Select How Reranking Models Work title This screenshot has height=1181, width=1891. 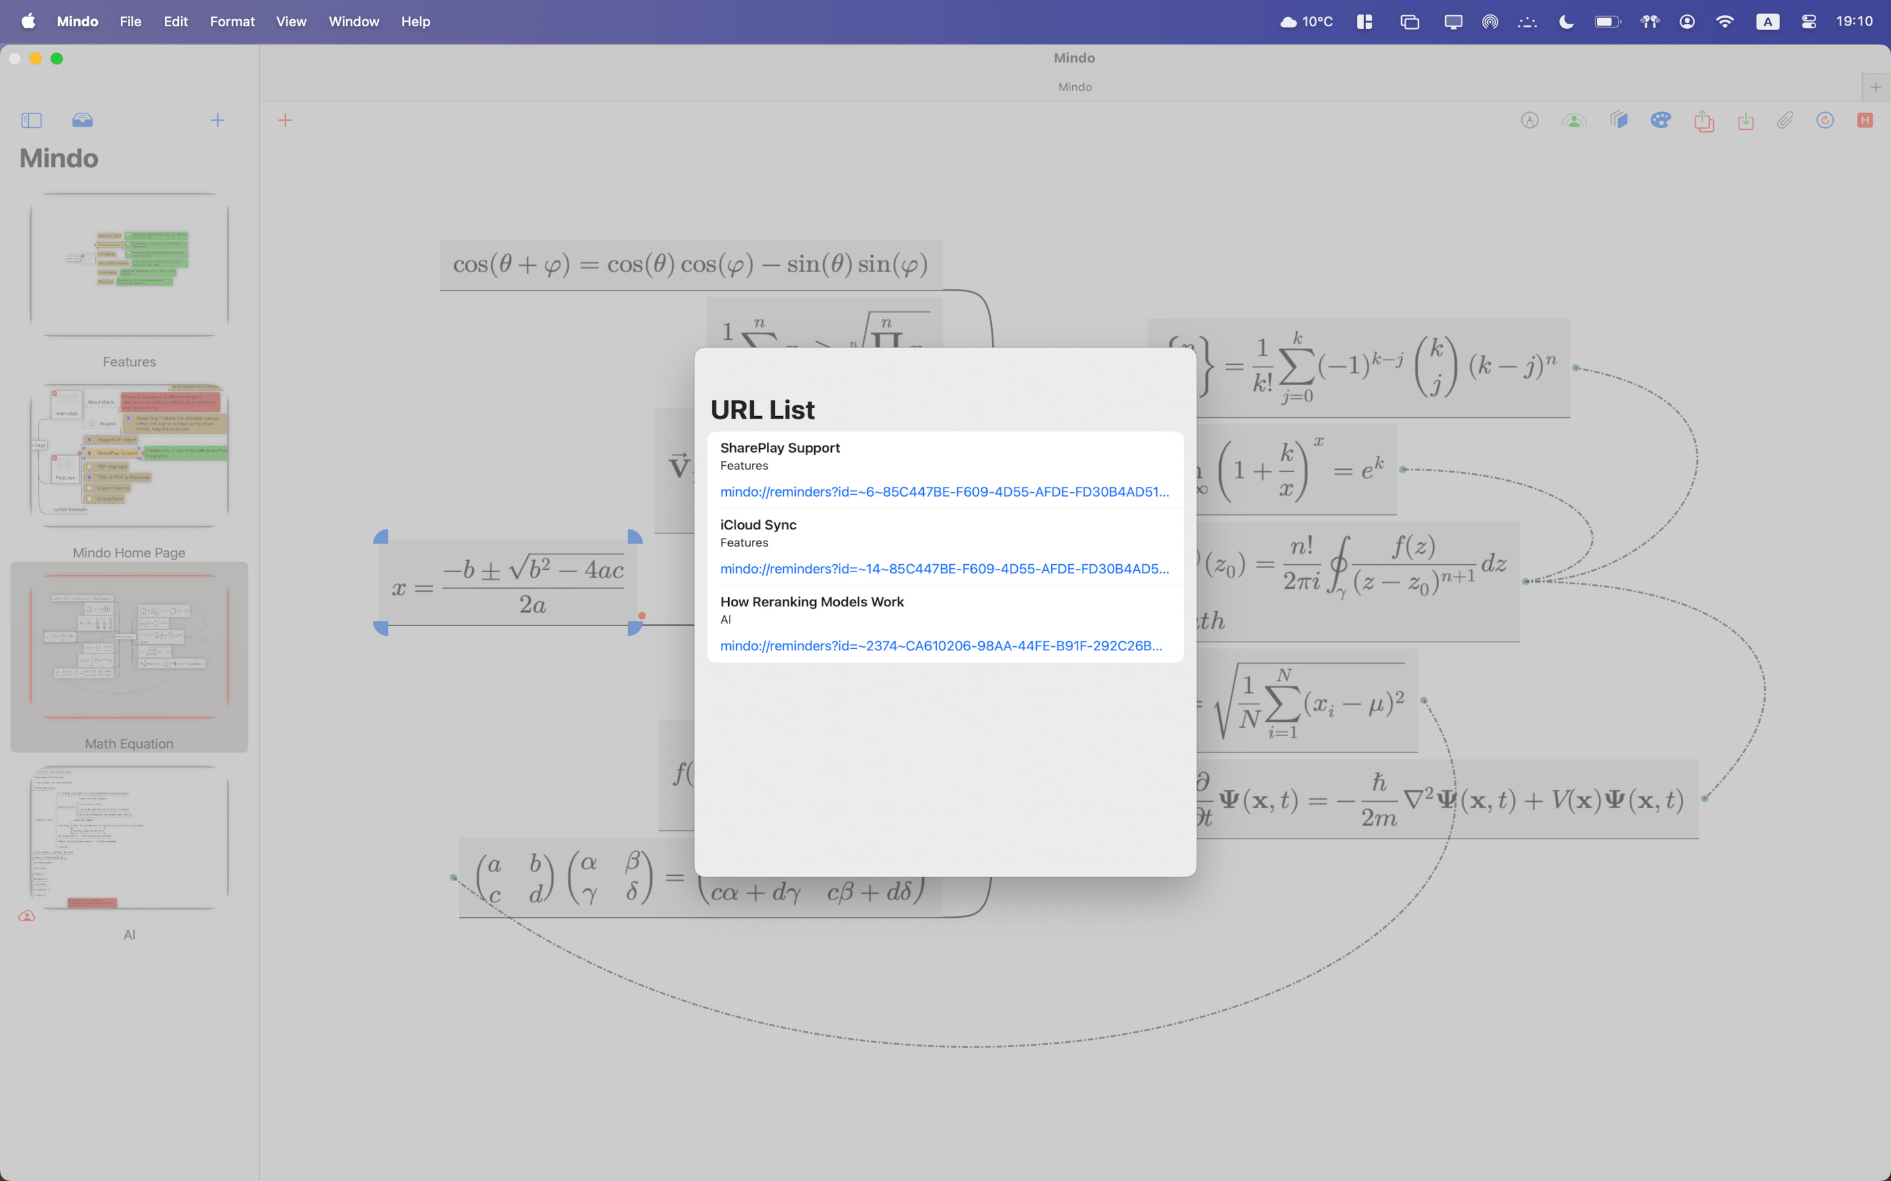coord(812,602)
